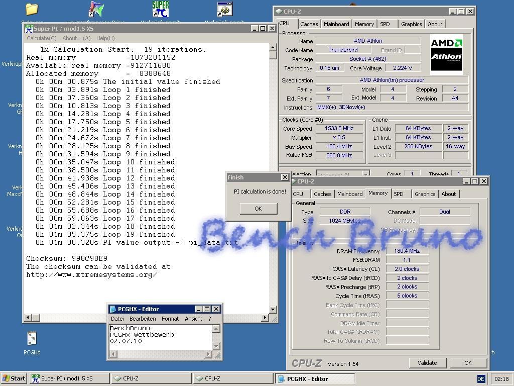514x386 pixels.
Task: Activate the second CPU-Z taskbar button
Action: click(x=232, y=378)
